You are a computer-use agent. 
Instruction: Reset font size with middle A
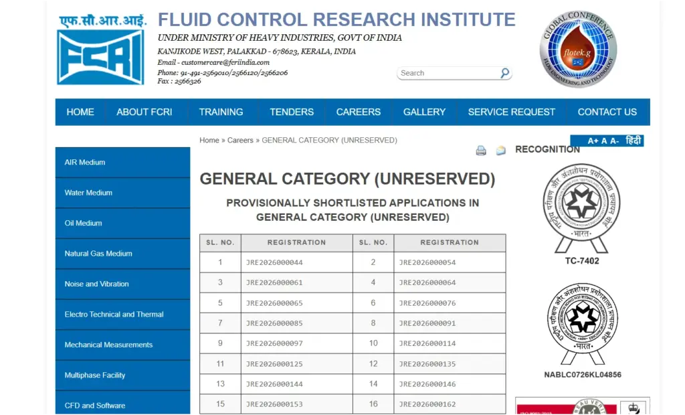pyautogui.click(x=604, y=141)
